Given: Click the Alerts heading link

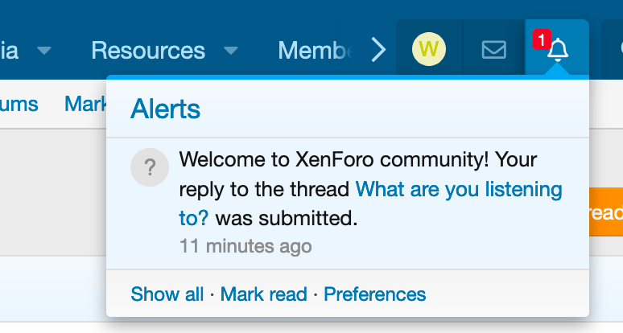Looking at the screenshot, I should pos(165,108).
